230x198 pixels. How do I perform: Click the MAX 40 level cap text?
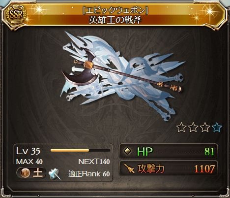(x=29, y=162)
